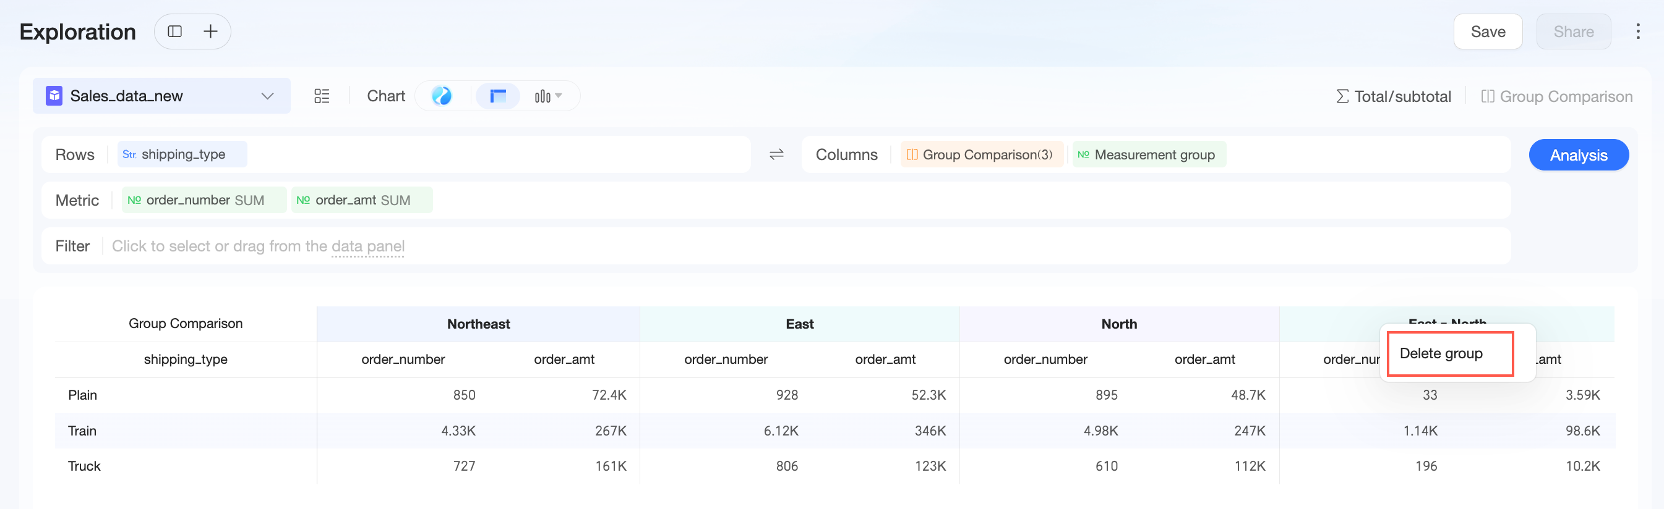The image size is (1664, 509).
Task: Open Total/subtotal settings
Action: pyautogui.click(x=1393, y=97)
